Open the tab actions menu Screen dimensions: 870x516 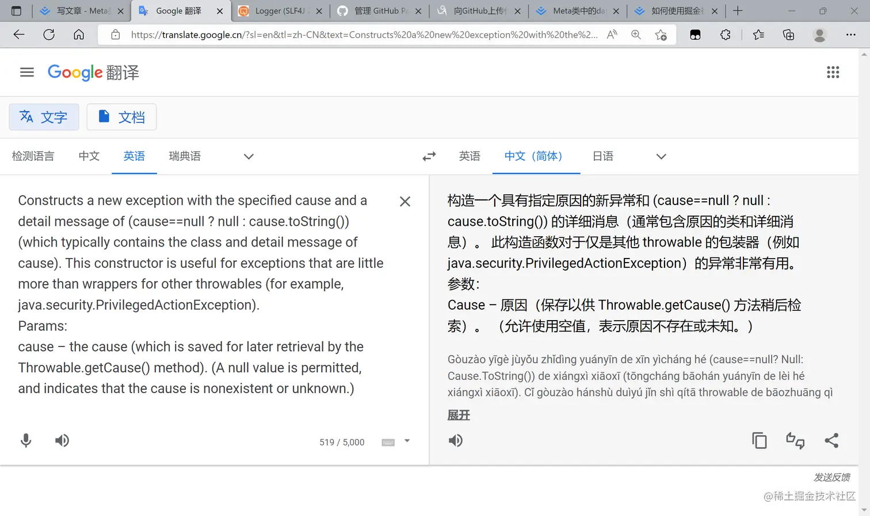pos(16,11)
